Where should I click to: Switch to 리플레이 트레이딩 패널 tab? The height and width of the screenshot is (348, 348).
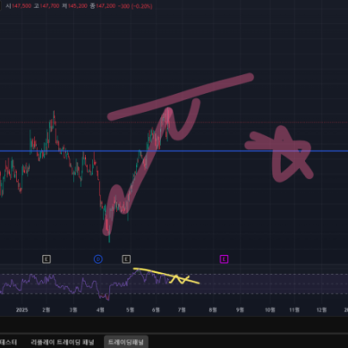click(63, 342)
